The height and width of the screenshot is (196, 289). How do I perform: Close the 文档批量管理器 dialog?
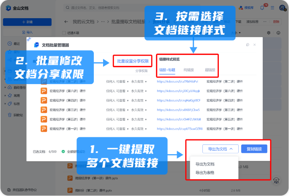tap(254, 45)
